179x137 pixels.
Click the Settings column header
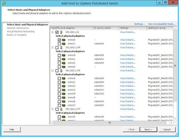[x=133, y=28]
